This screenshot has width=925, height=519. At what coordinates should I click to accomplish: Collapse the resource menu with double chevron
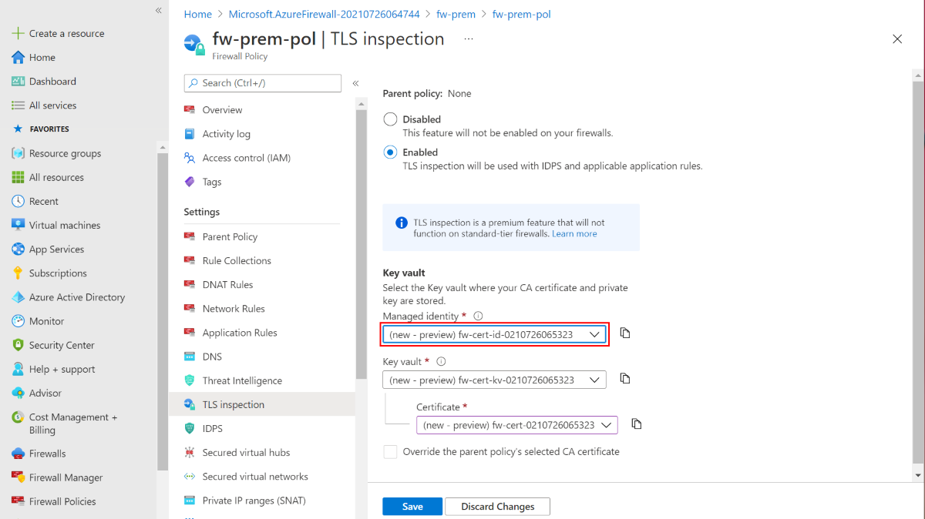(355, 83)
